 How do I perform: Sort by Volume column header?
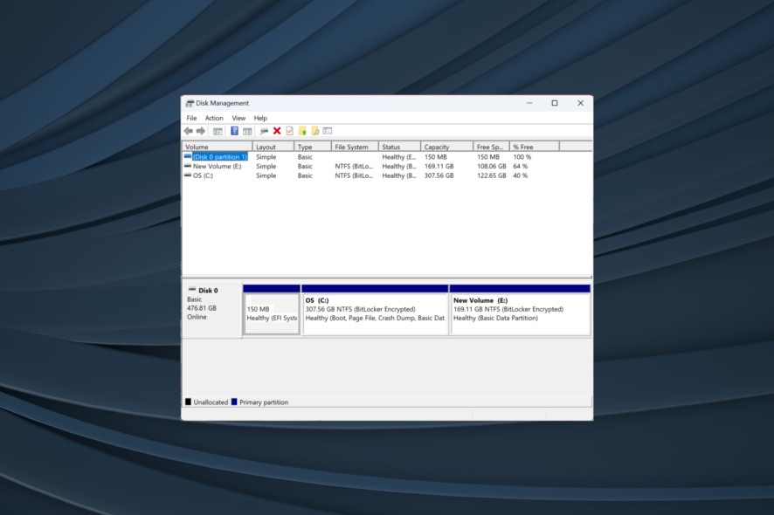tap(218, 147)
